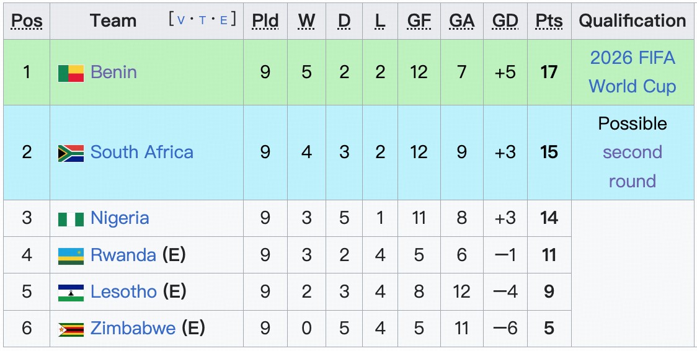Click the Rwanda flag icon
The width and height of the screenshot is (697, 351).
71,255
